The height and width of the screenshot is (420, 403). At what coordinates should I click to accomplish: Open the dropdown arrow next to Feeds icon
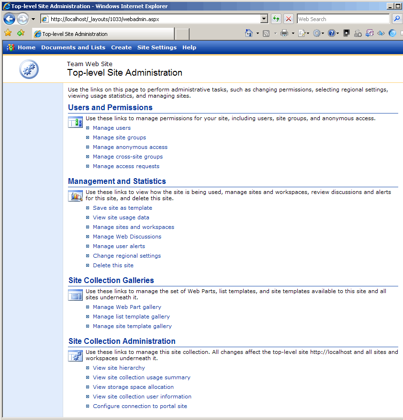point(275,34)
